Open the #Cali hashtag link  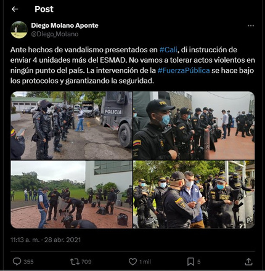point(168,50)
